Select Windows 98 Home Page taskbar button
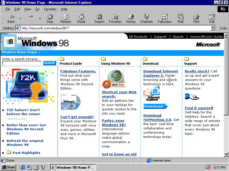This screenshot has width=229, height=171. coord(73,167)
